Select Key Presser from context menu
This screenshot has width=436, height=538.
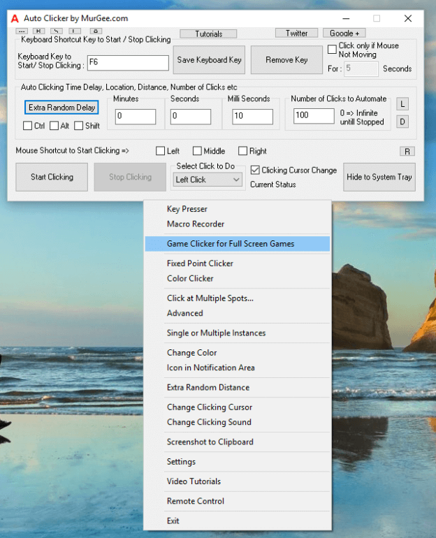[238, 209]
